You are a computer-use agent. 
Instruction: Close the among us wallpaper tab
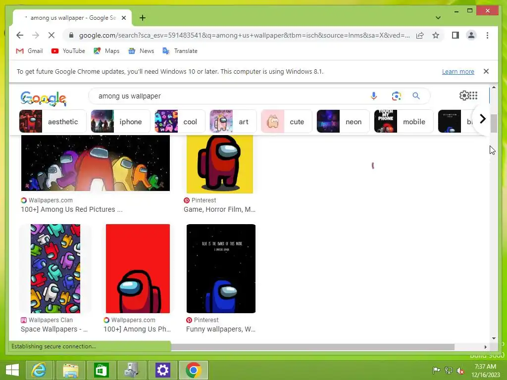tap(123, 18)
